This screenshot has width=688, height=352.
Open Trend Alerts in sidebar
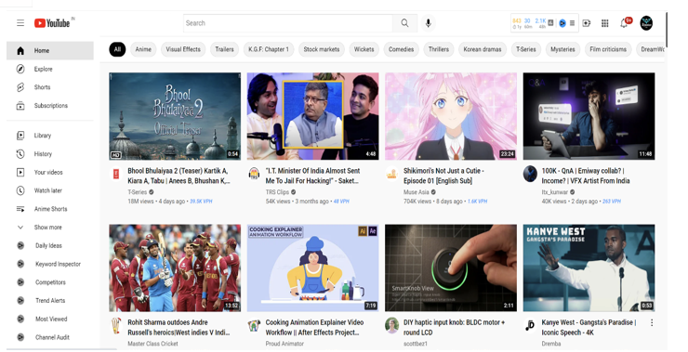click(50, 301)
